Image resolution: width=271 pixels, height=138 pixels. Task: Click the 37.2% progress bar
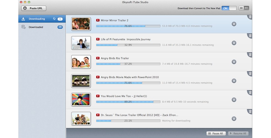pos(128,64)
